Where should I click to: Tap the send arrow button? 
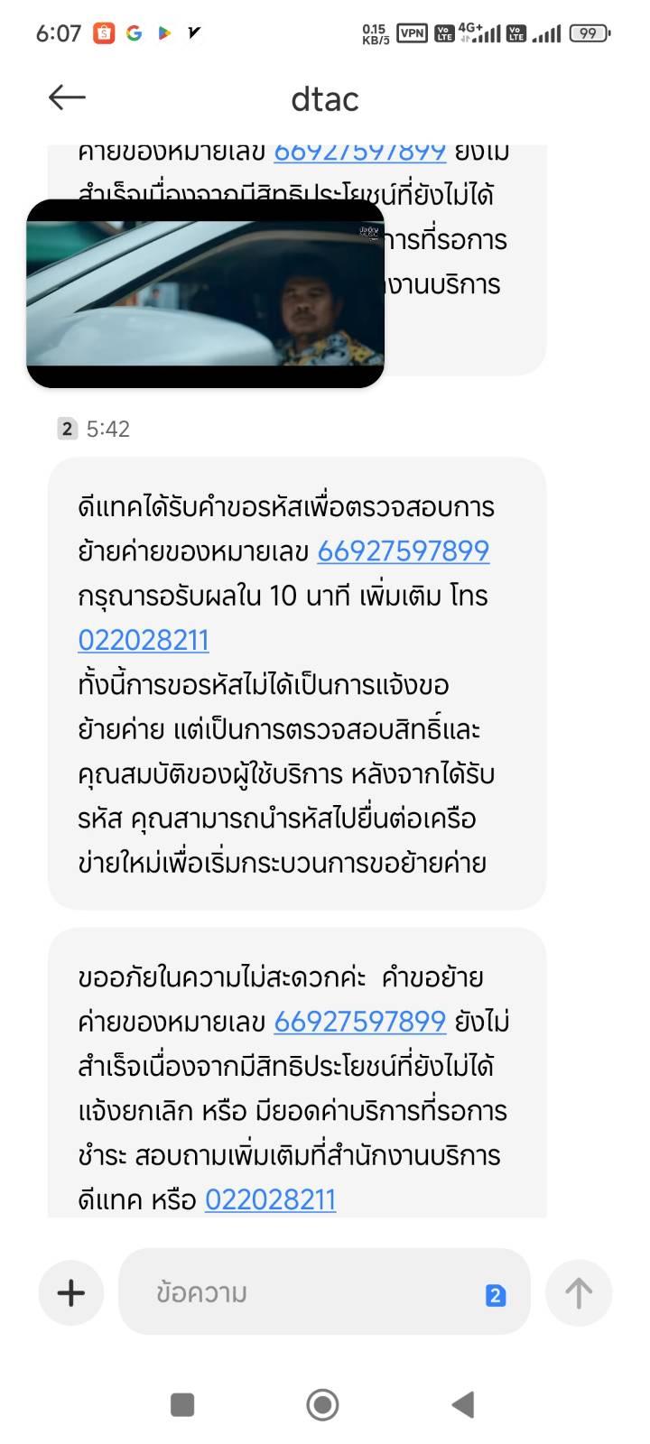(x=579, y=1292)
